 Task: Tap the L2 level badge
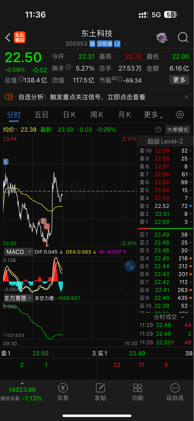117,44
